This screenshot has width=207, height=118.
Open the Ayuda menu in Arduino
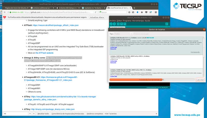coord(147,21)
